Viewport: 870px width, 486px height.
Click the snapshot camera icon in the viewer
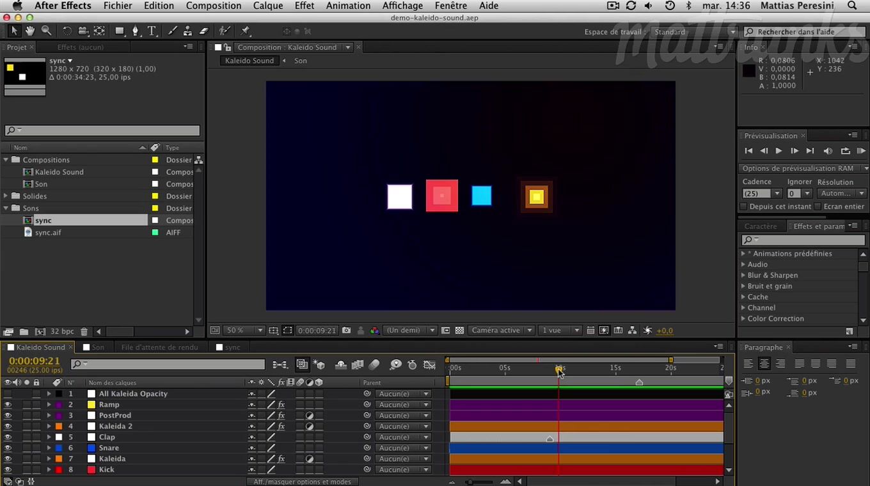(x=346, y=331)
